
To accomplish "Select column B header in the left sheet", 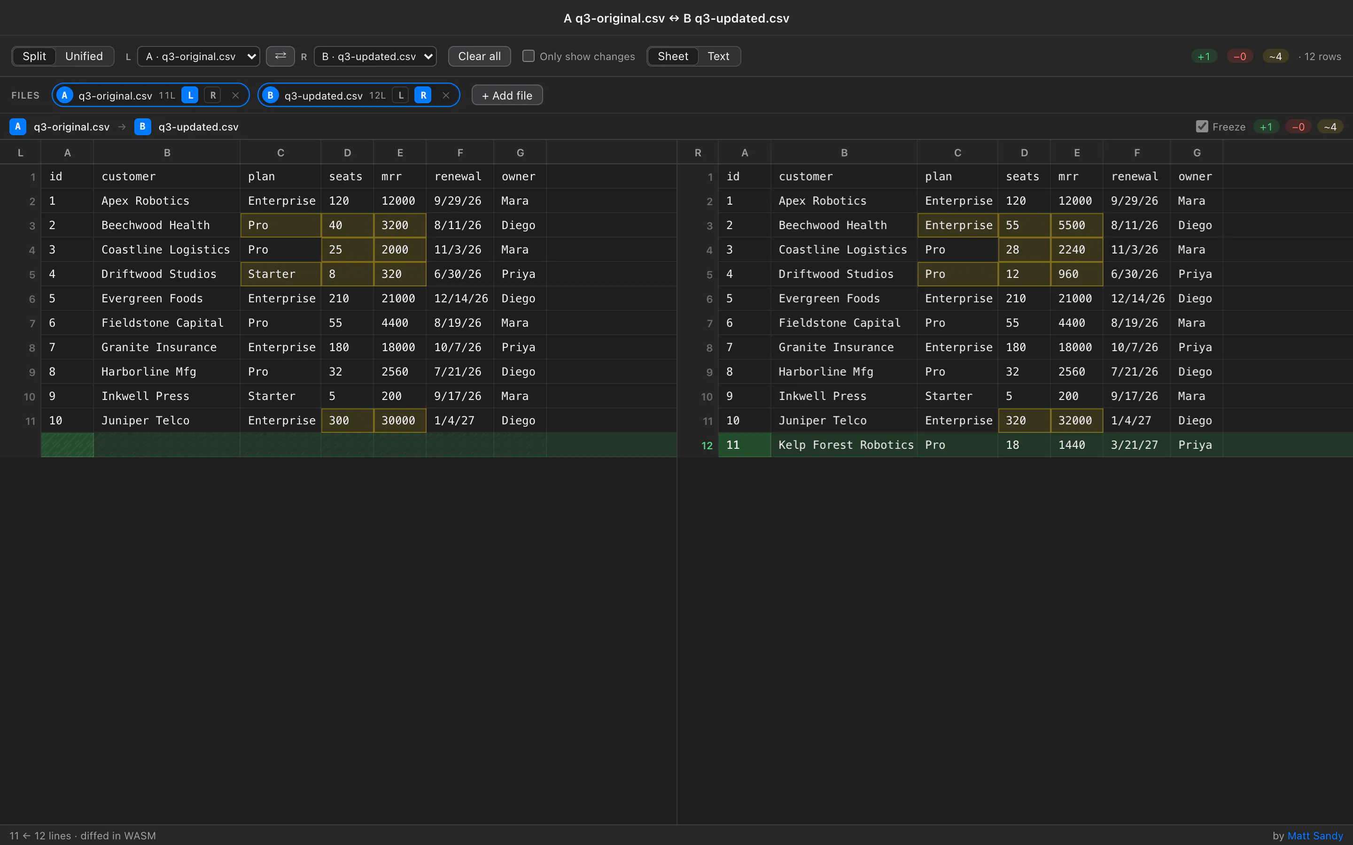I will pos(167,153).
